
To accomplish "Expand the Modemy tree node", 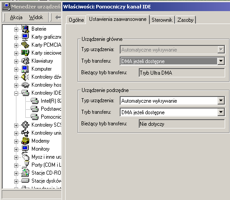I will (16, 141).
